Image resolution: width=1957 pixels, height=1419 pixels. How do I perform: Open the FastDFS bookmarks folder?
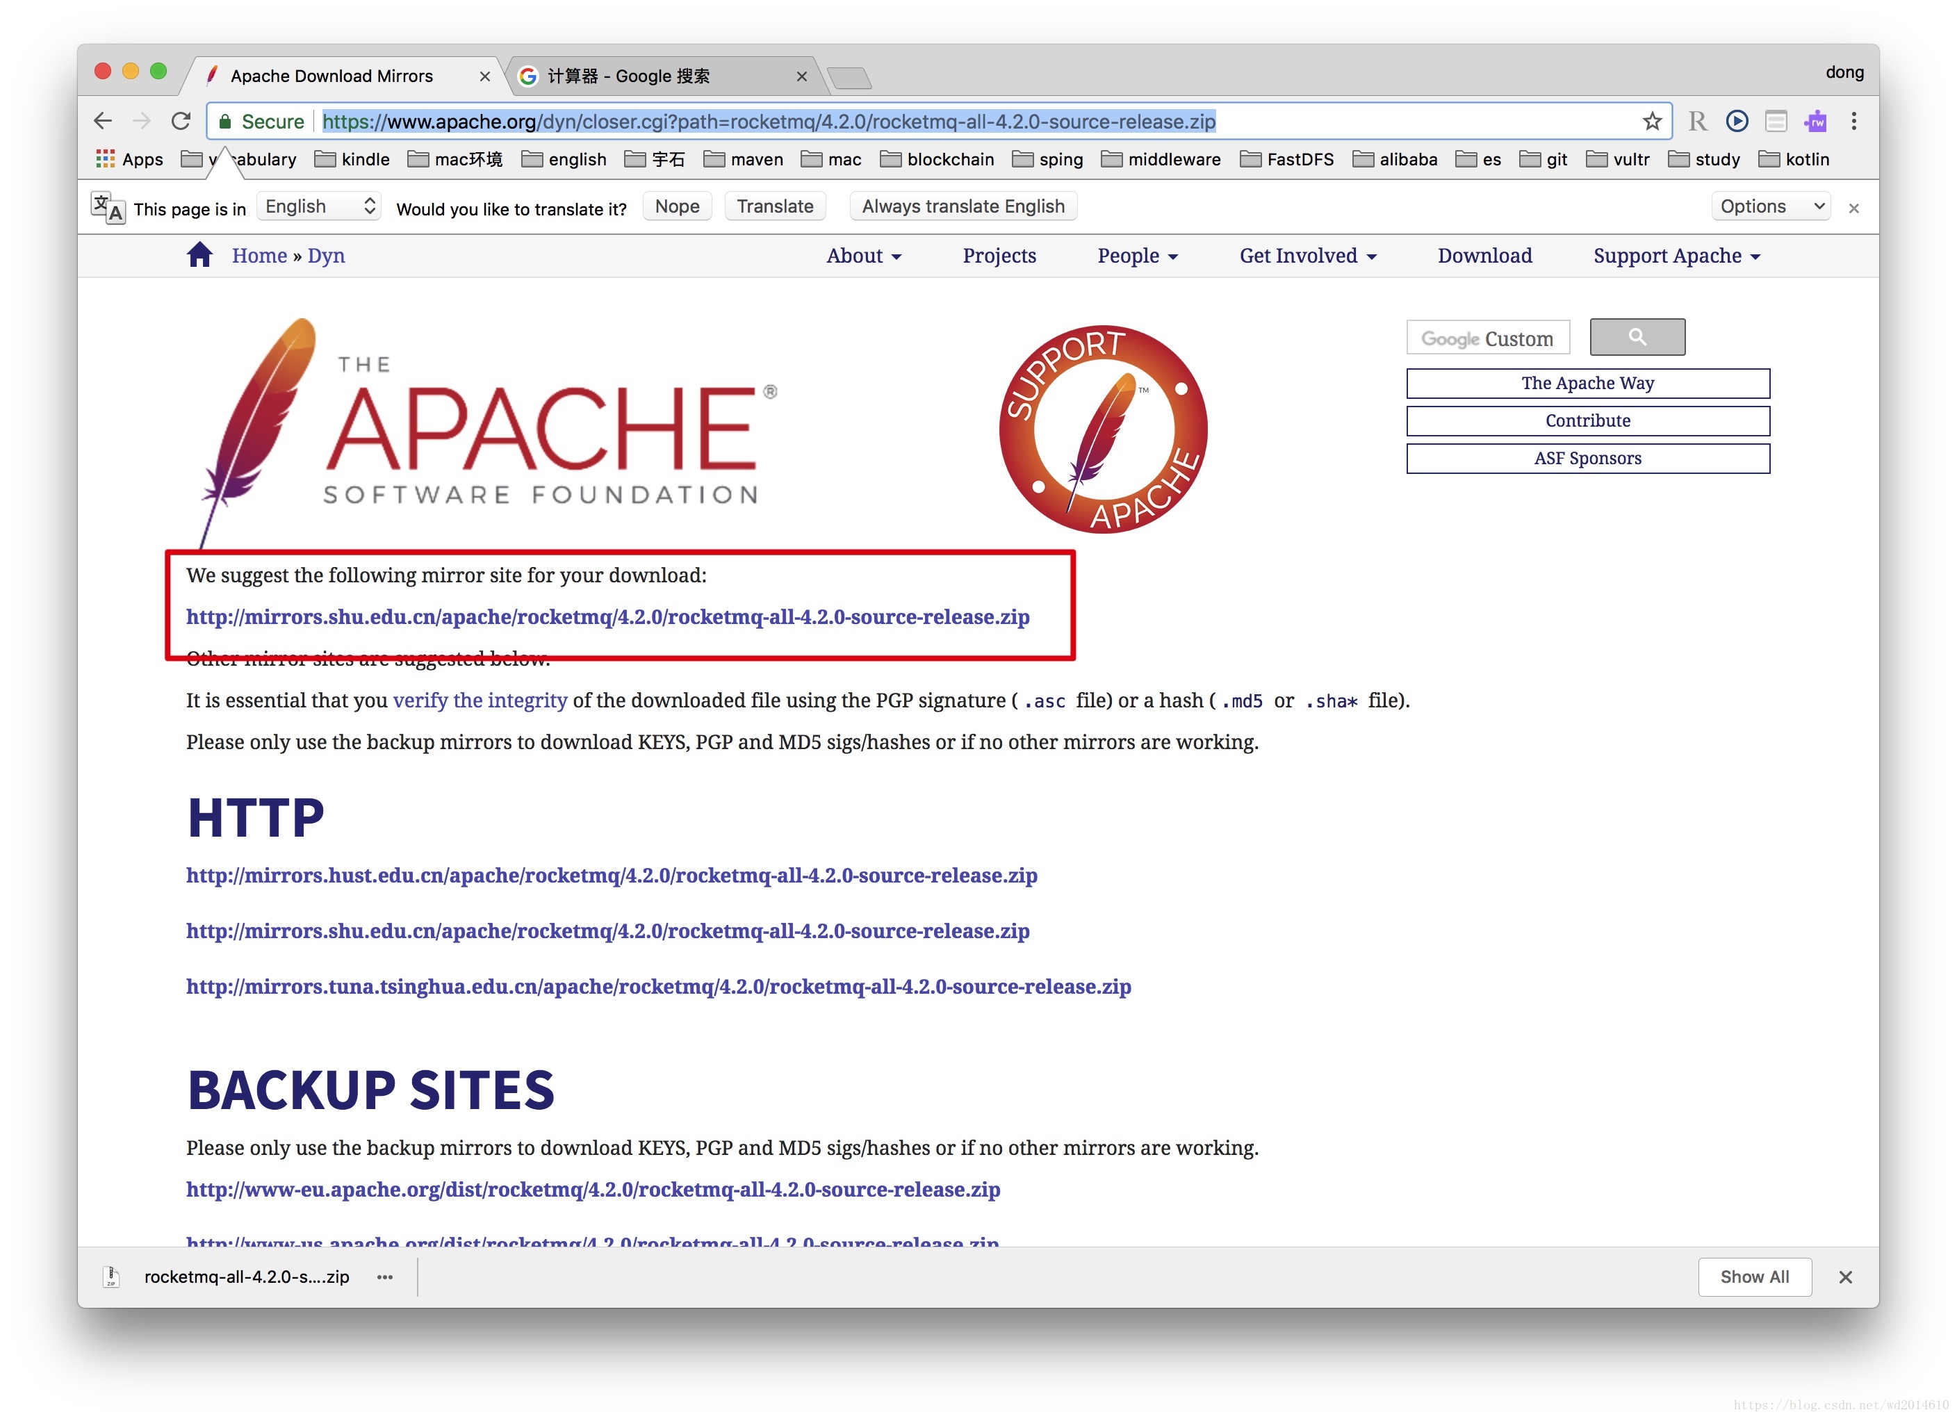point(1286,160)
